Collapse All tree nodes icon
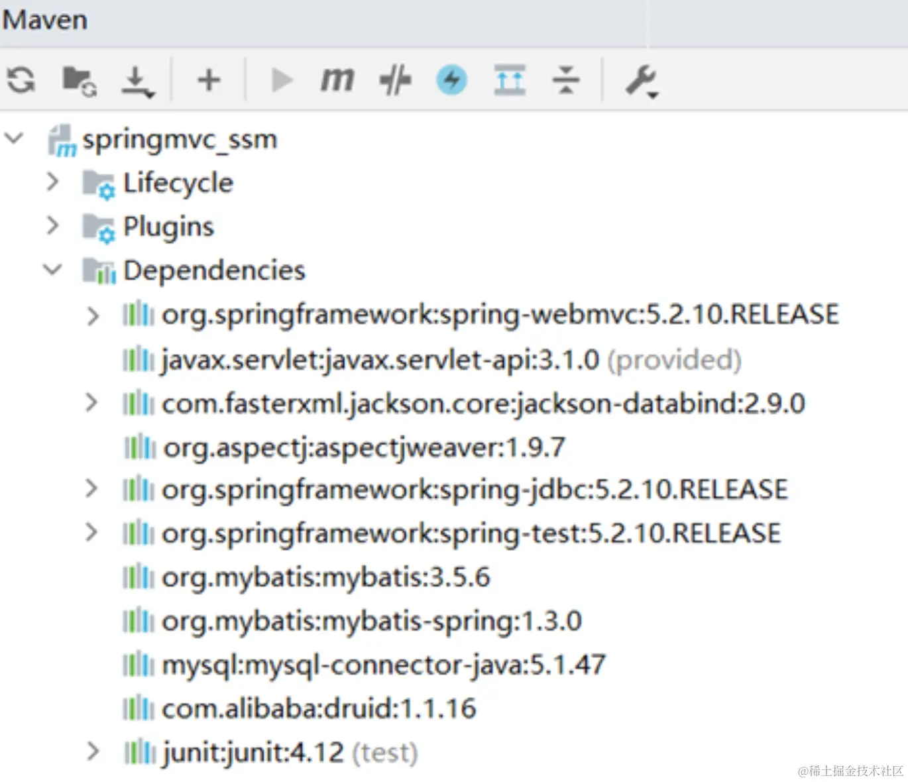 [565, 80]
